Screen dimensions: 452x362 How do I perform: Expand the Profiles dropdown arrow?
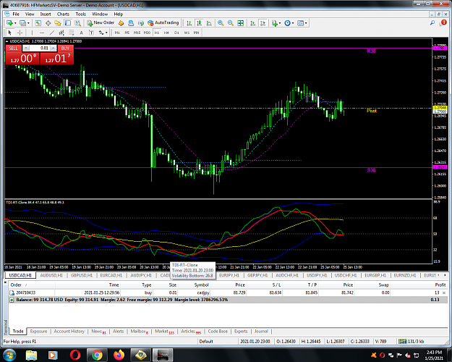(28, 23)
